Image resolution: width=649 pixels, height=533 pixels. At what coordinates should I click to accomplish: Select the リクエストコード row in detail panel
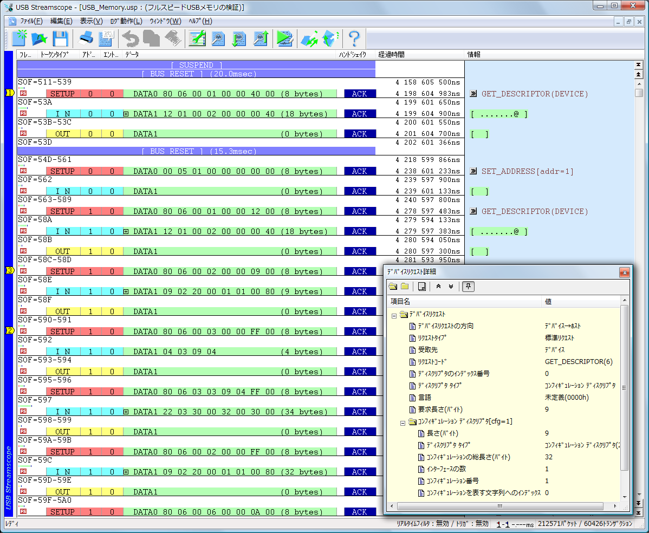[504, 362]
